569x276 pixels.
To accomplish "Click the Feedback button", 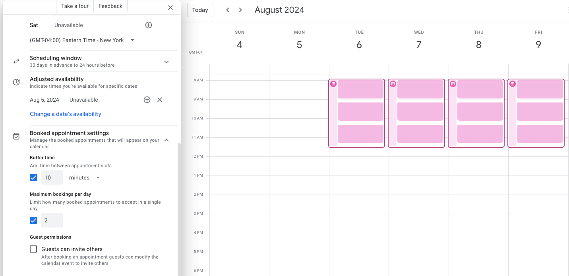I will 110,6.
